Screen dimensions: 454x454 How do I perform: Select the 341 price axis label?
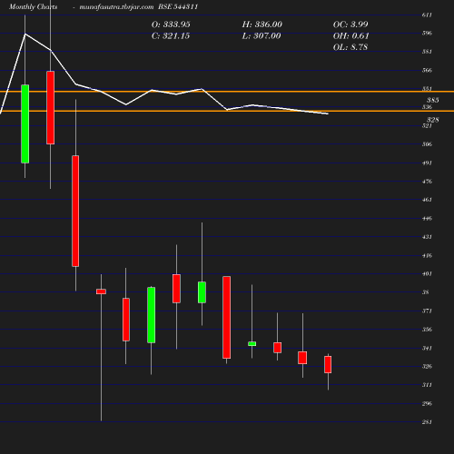[x=427, y=348]
